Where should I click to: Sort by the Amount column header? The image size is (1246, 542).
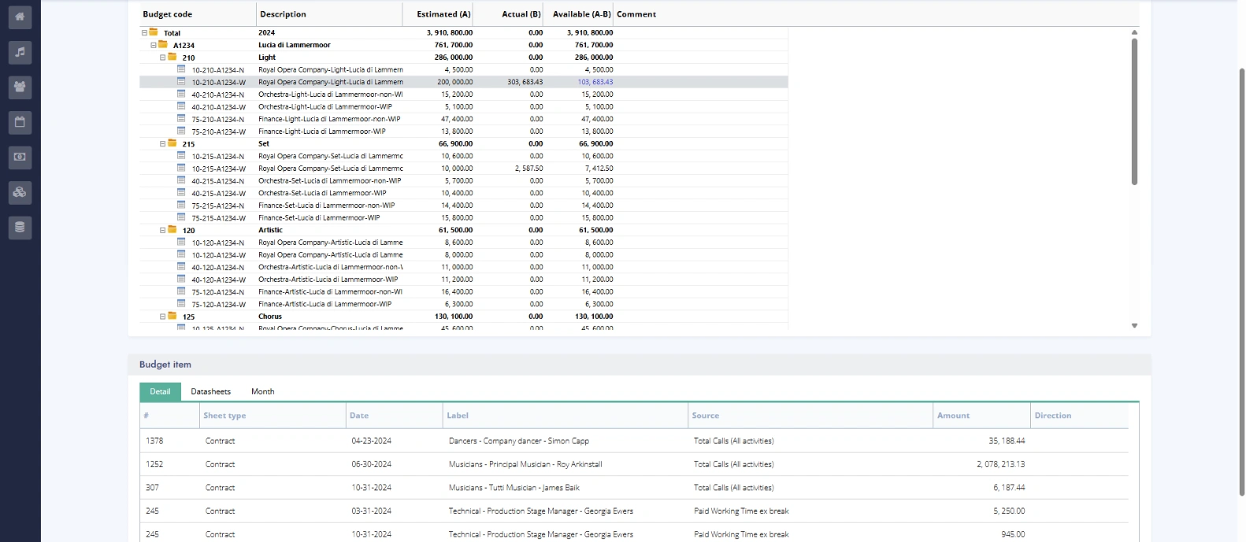tap(953, 415)
